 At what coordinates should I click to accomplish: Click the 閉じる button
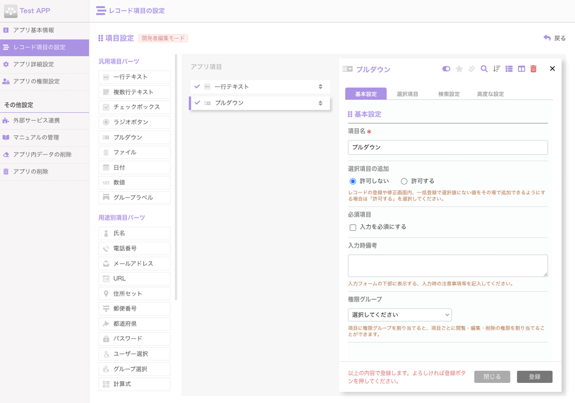492,377
